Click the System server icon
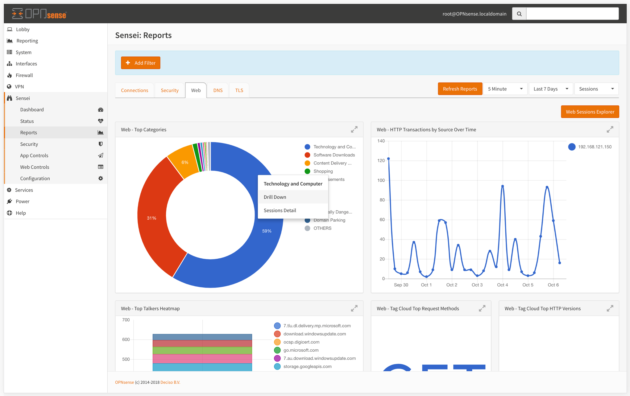Screen dimensions: 630x396 (x=10, y=52)
